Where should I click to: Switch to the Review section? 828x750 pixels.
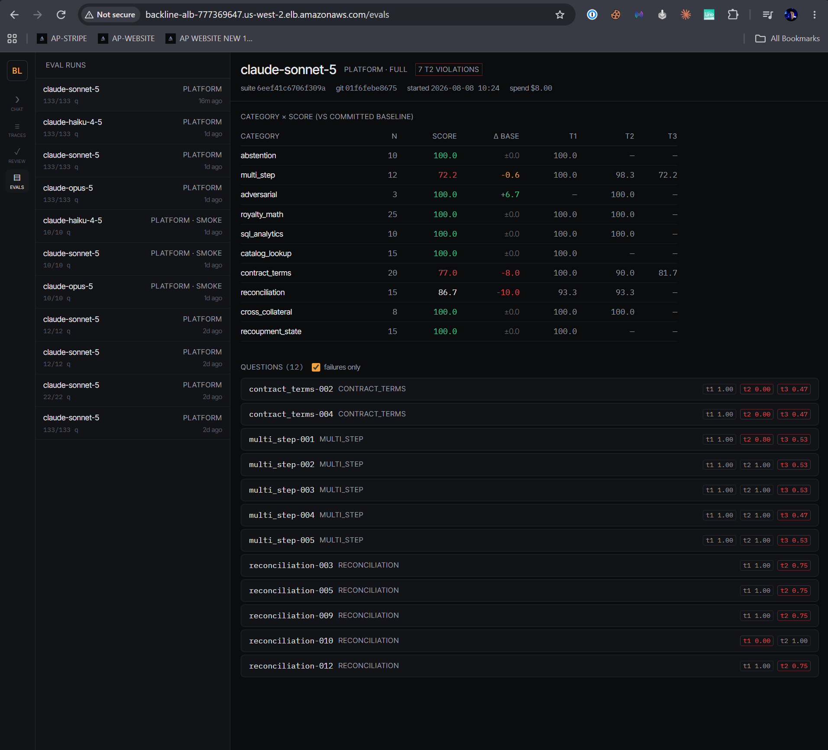(x=17, y=156)
